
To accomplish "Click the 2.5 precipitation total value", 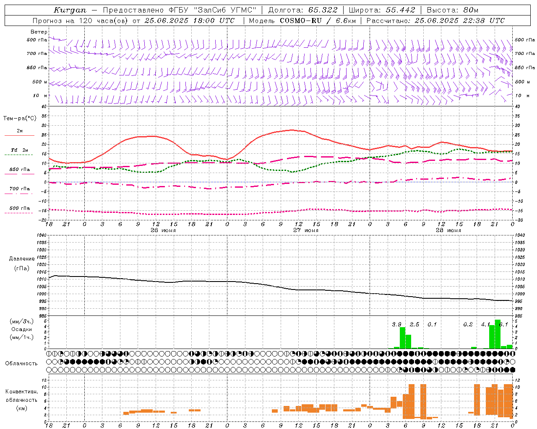I will click(x=414, y=325).
